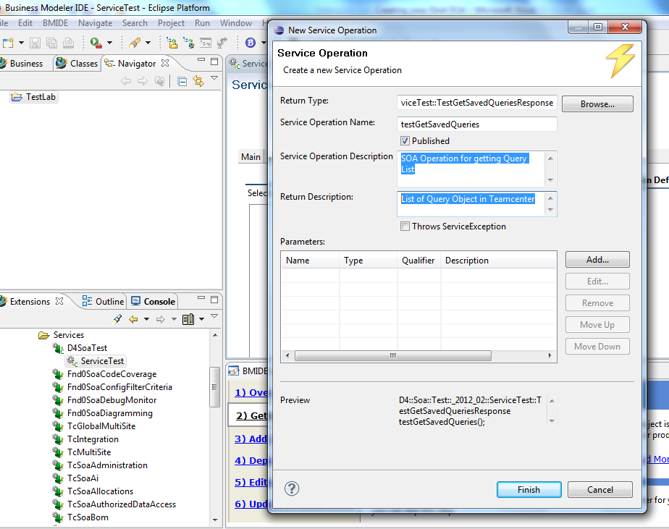Switch to the Classes tab
This screenshot has width=669, height=529.
(x=77, y=63)
